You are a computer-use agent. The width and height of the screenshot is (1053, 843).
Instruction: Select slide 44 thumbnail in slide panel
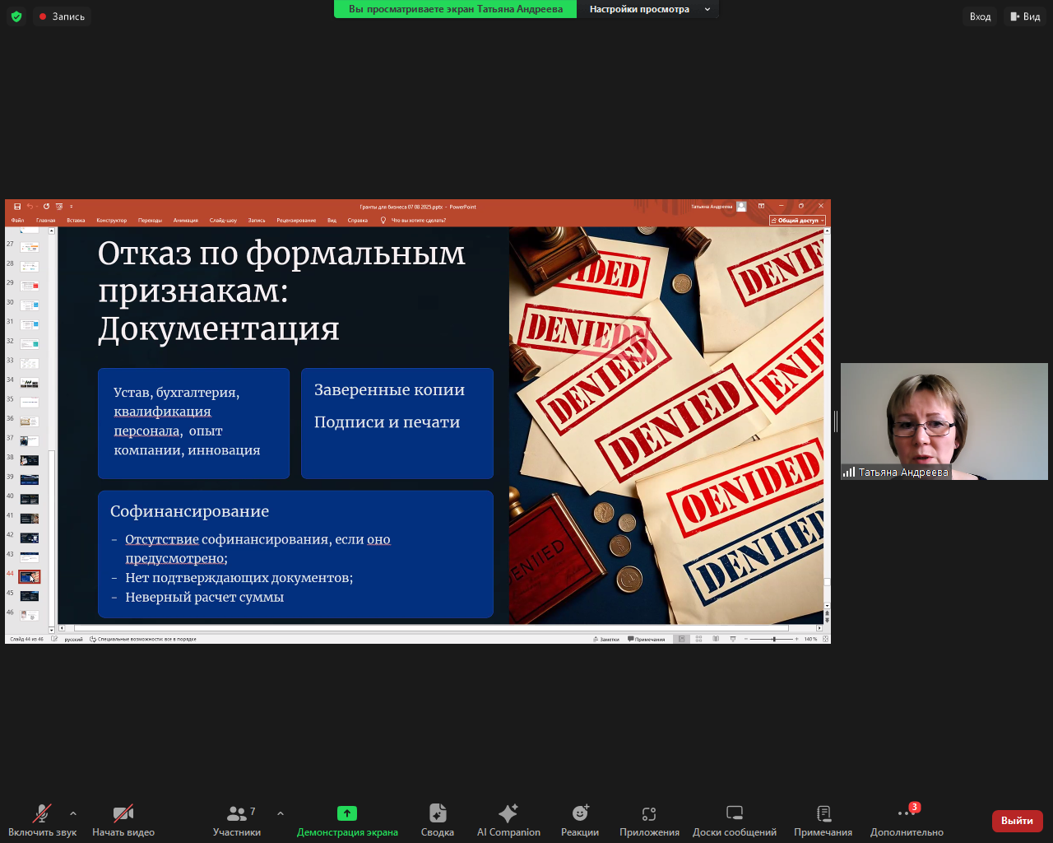coord(30,576)
